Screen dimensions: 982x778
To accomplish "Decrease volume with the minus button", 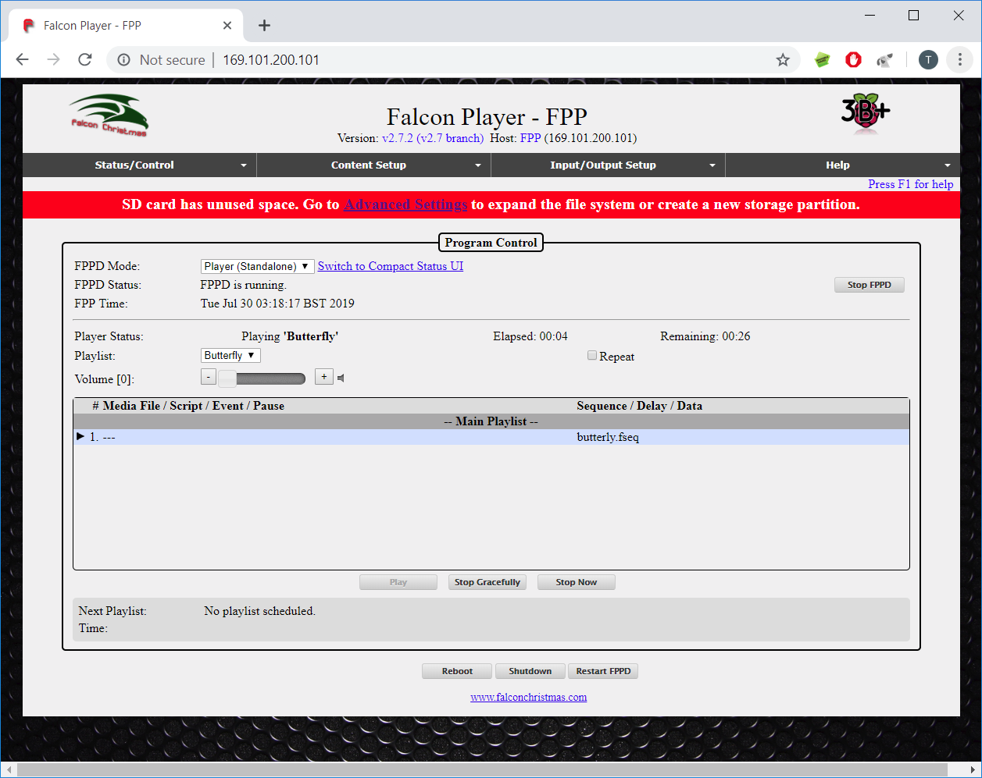I will (209, 377).
